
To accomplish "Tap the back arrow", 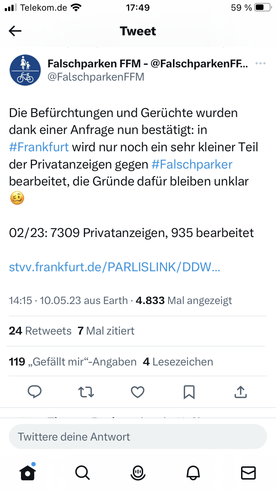I will (15, 31).
